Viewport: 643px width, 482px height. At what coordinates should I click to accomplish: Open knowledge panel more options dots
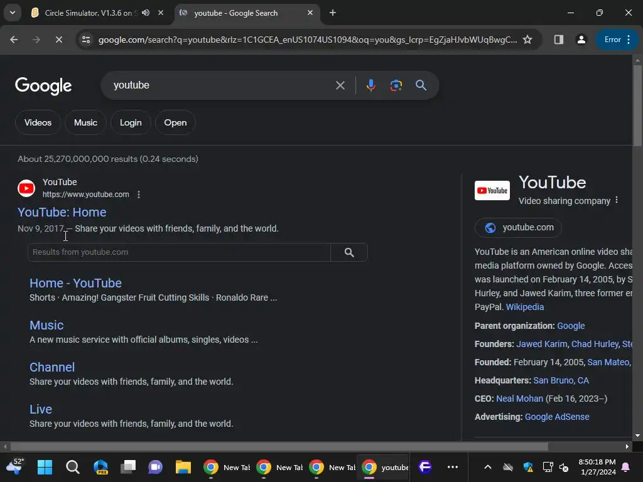(x=617, y=200)
